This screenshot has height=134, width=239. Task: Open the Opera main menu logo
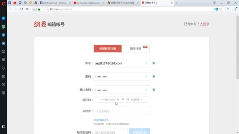3,3
